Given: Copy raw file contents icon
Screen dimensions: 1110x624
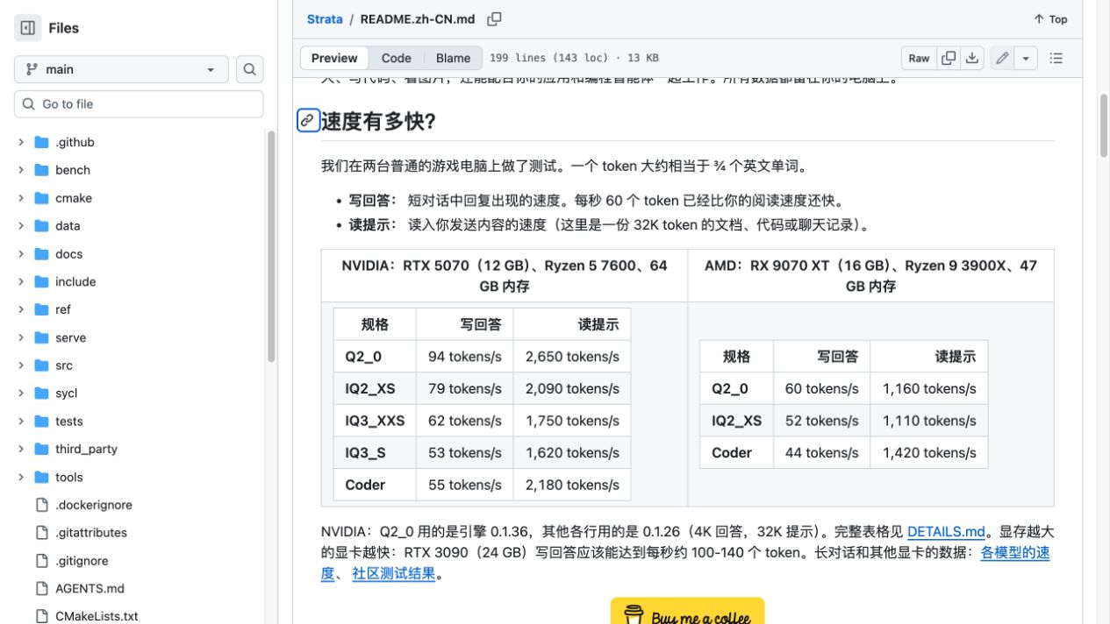Looking at the screenshot, I should (949, 58).
